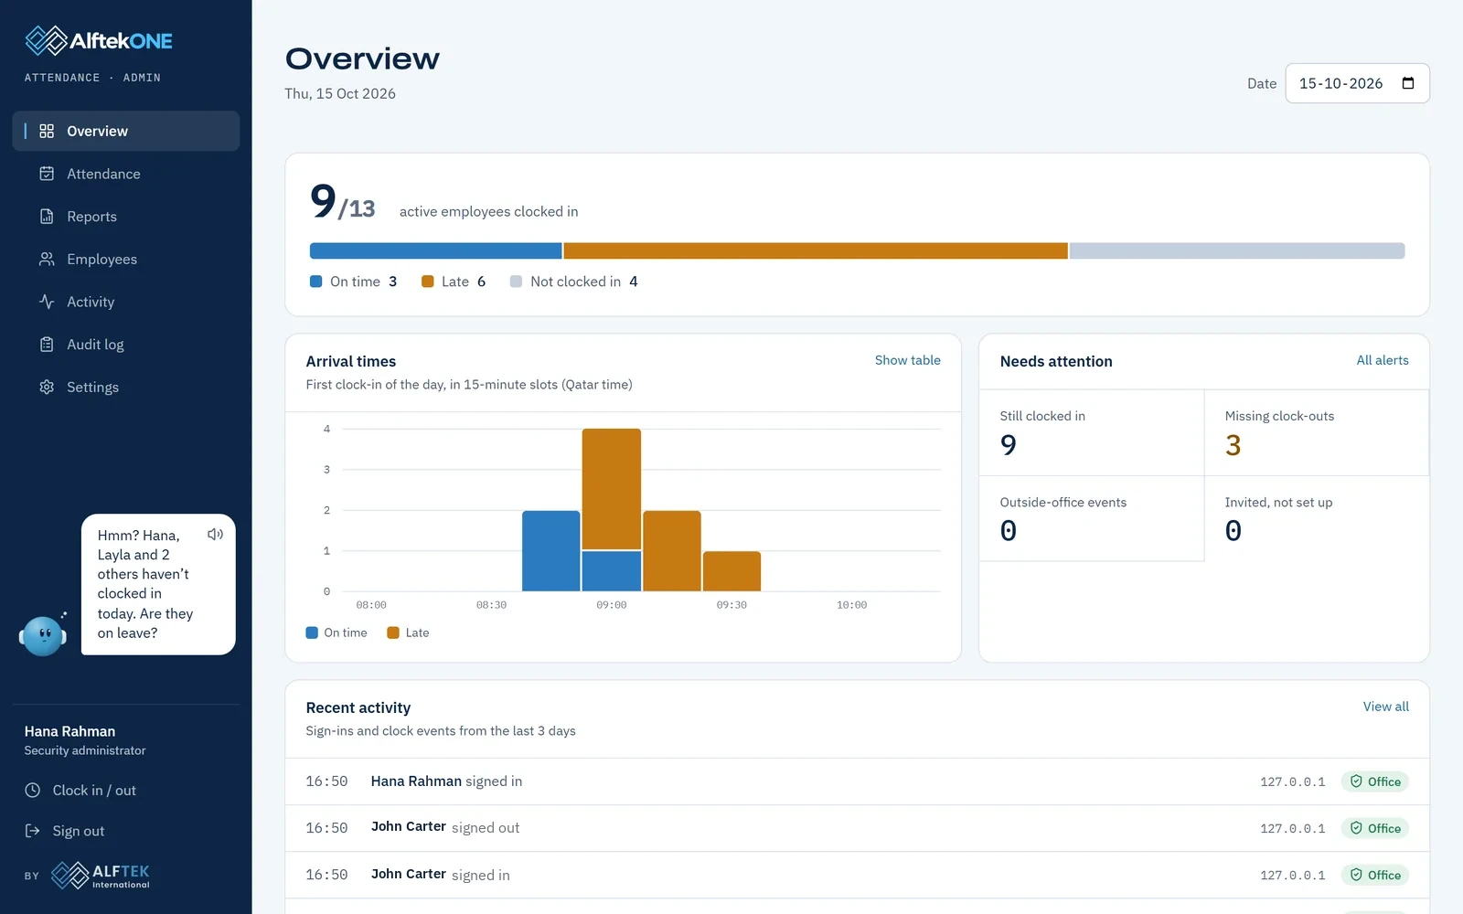
Task: Click the Office badge in John Carter signed in row
Action: 1375,875
